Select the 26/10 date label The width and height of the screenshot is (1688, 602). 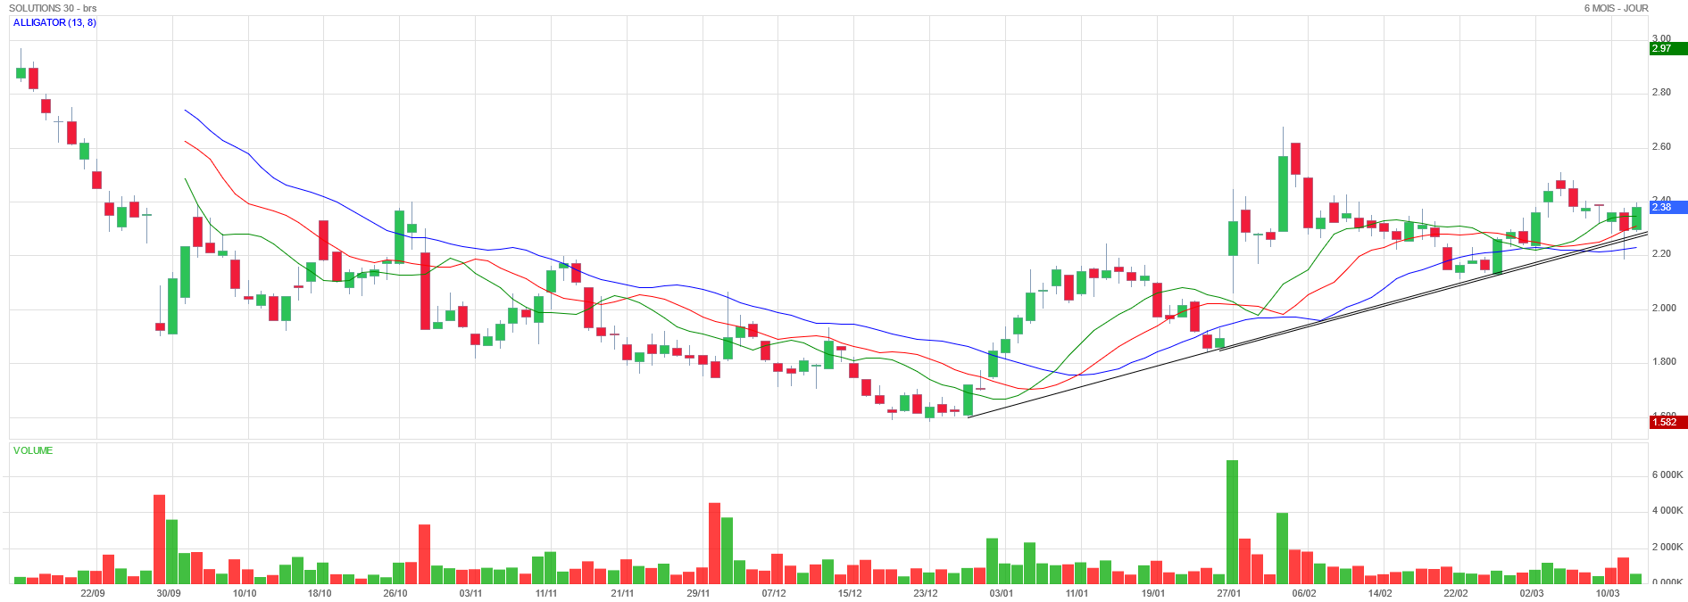[x=395, y=593]
